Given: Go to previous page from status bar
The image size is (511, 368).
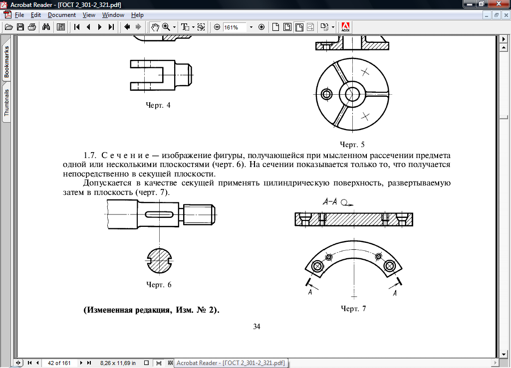Looking at the screenshot, I should pyautogui.click(x=37, y=363).
